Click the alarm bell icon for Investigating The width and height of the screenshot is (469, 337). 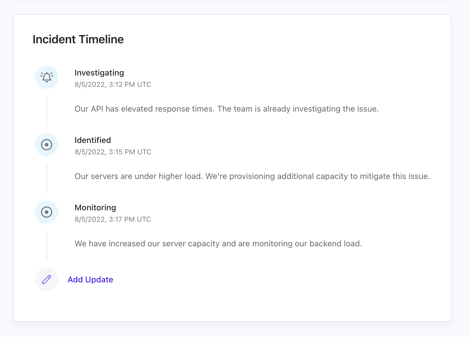pyautogui.click(x=47, y=77)
